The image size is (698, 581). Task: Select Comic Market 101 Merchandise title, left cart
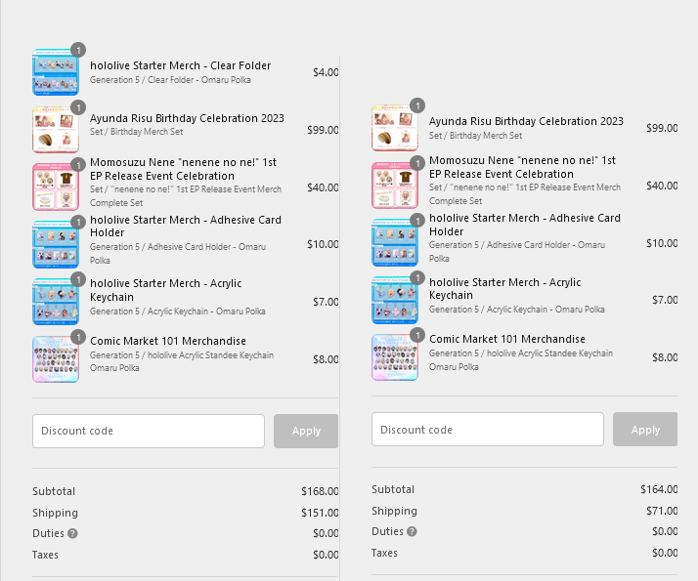point(168,341)
